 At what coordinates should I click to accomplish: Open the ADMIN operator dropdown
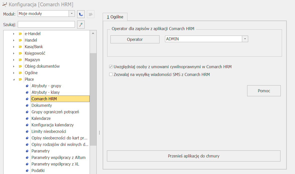point(245,39)
